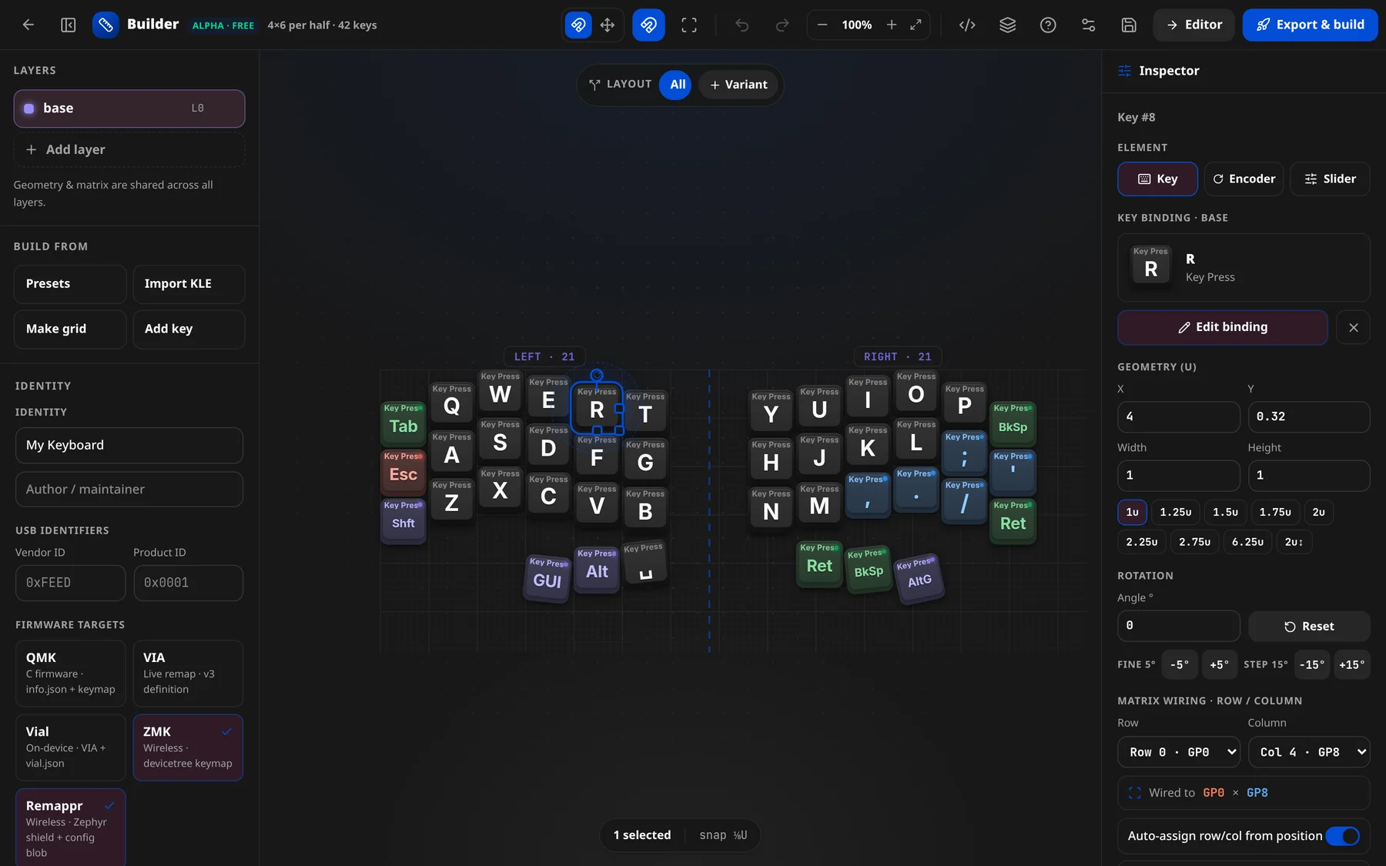Add a layout Variant
This screenshot has height=866, width=1386.
[738, 85]
